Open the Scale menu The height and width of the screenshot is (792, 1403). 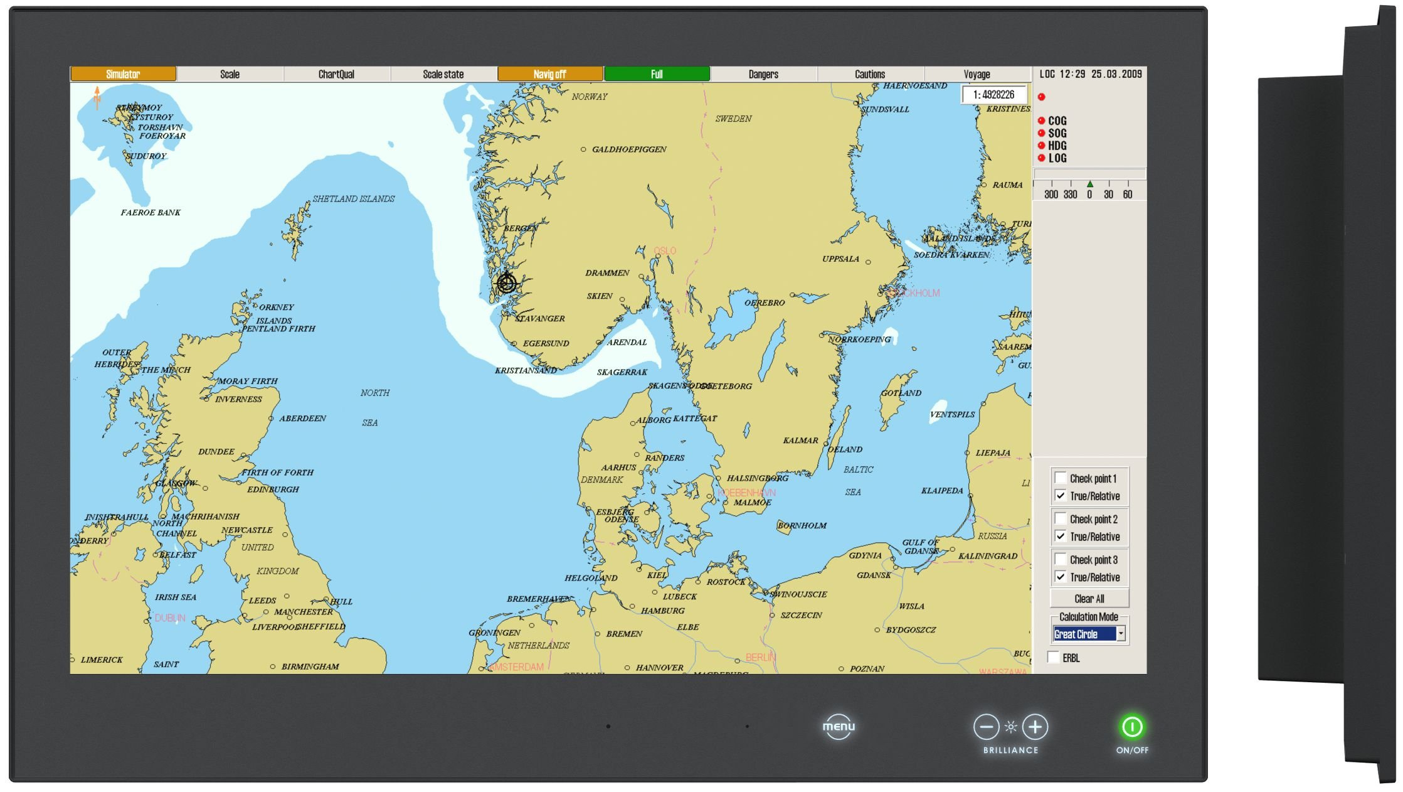(x=230, y=74)
